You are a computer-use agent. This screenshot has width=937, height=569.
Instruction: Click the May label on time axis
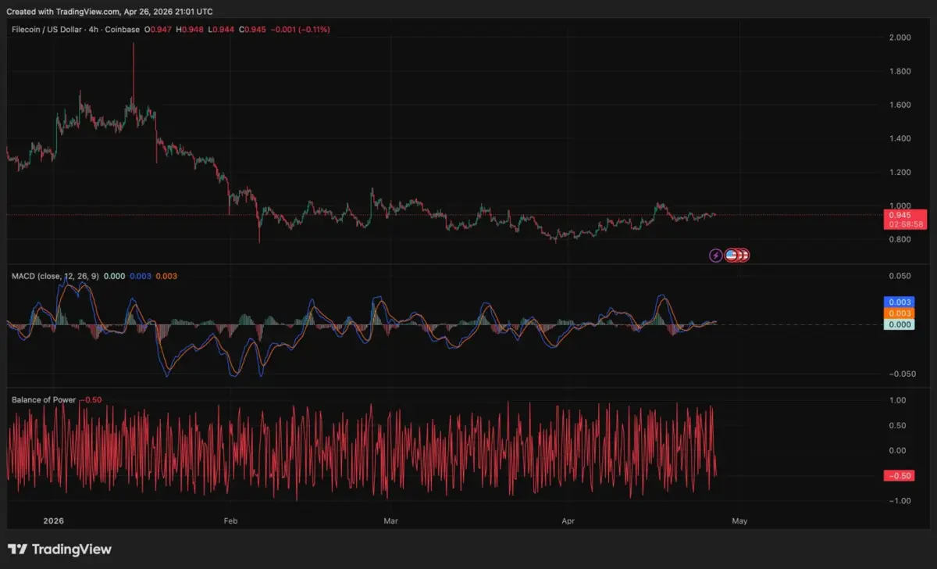pos(739,520)
